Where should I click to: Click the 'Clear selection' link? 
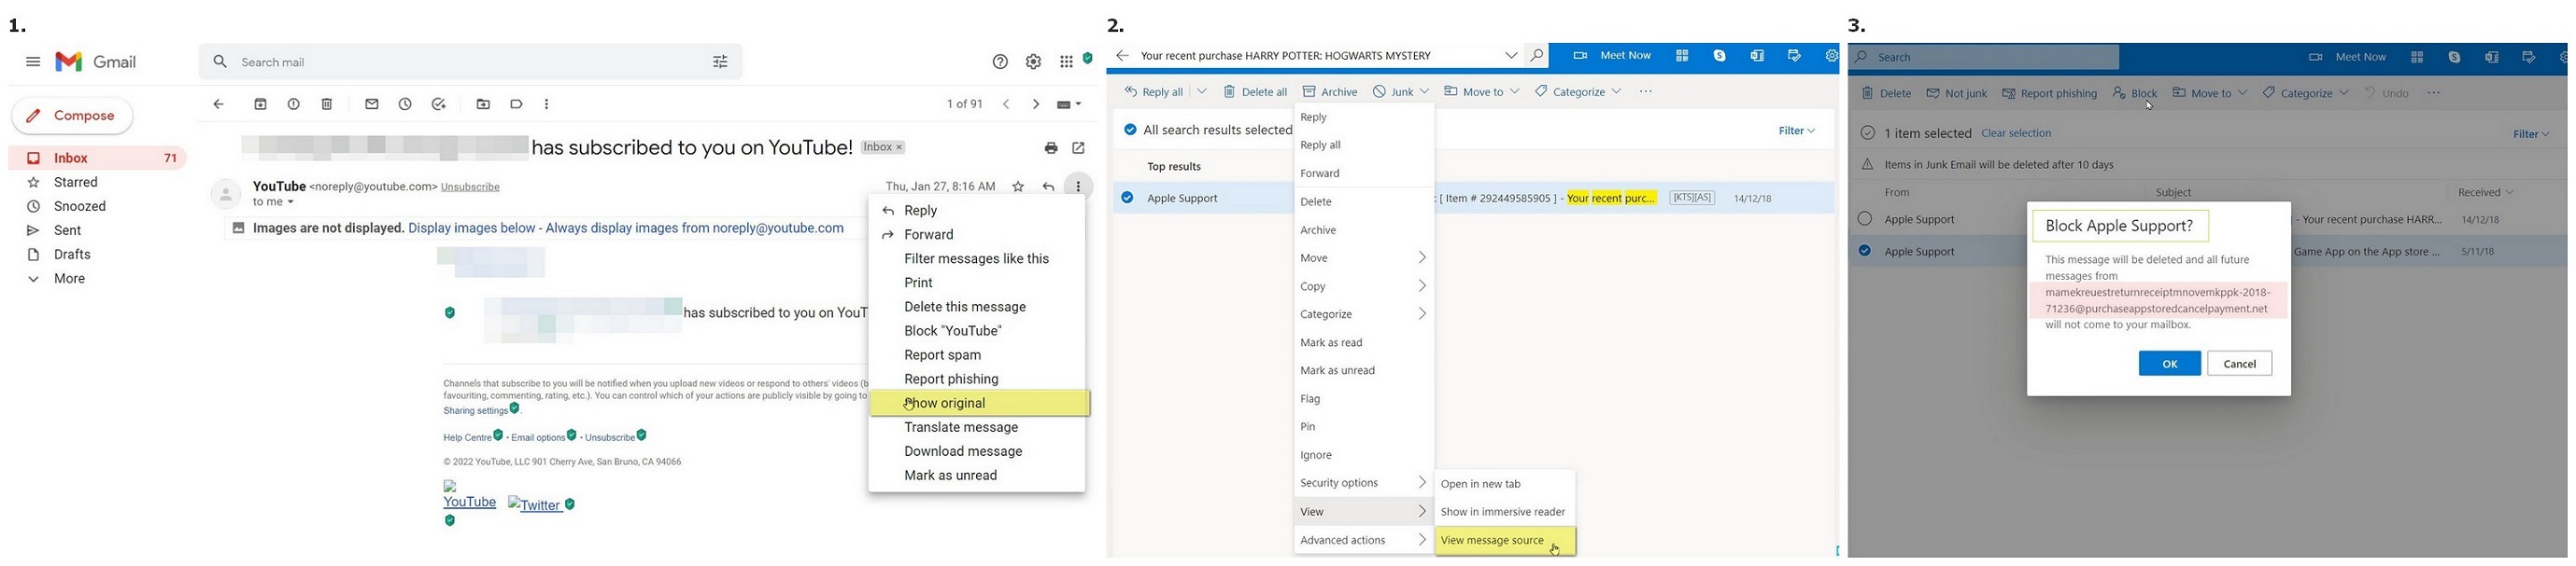[2016, 133]
